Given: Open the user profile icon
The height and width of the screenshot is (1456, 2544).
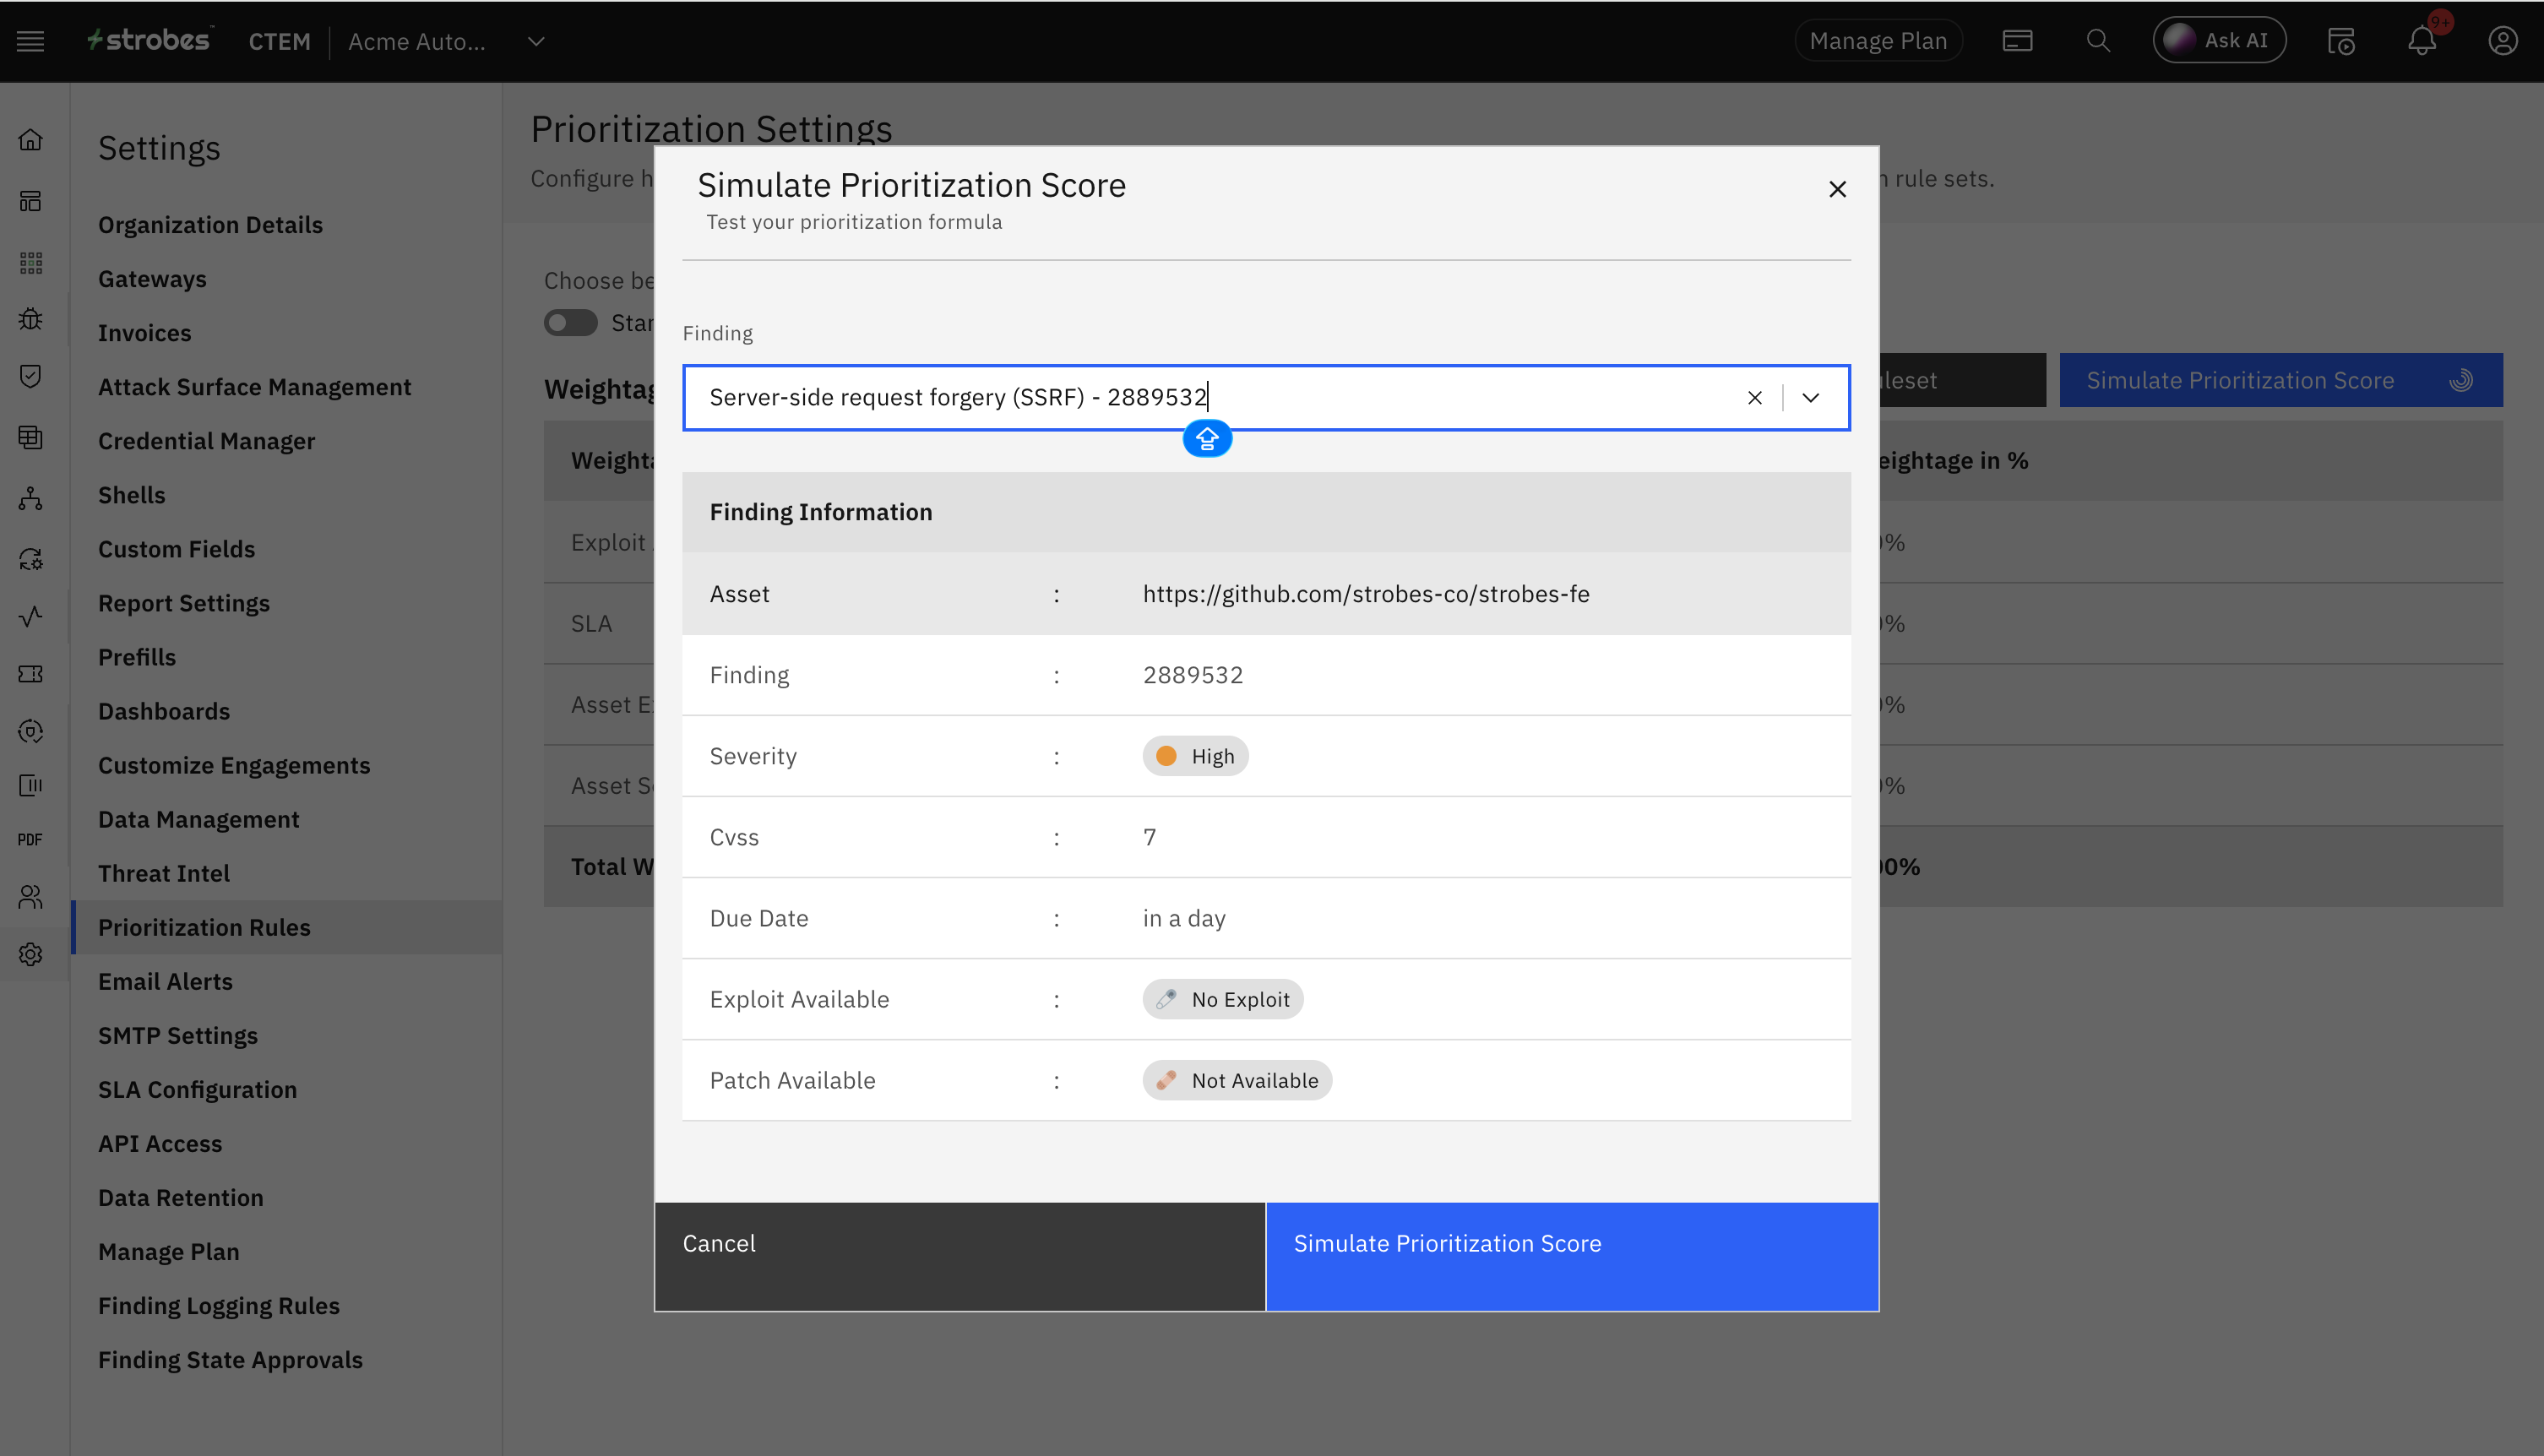Looking at the screenshot, I should (x=2502, y=41).
